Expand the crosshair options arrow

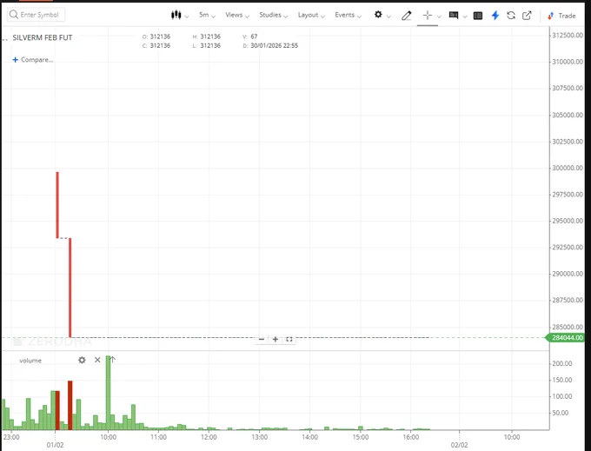439,17
